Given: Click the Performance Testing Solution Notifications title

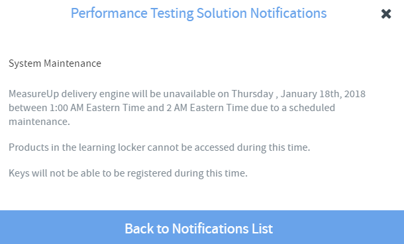Looking at the screenshot, I should tap(199, 13).
